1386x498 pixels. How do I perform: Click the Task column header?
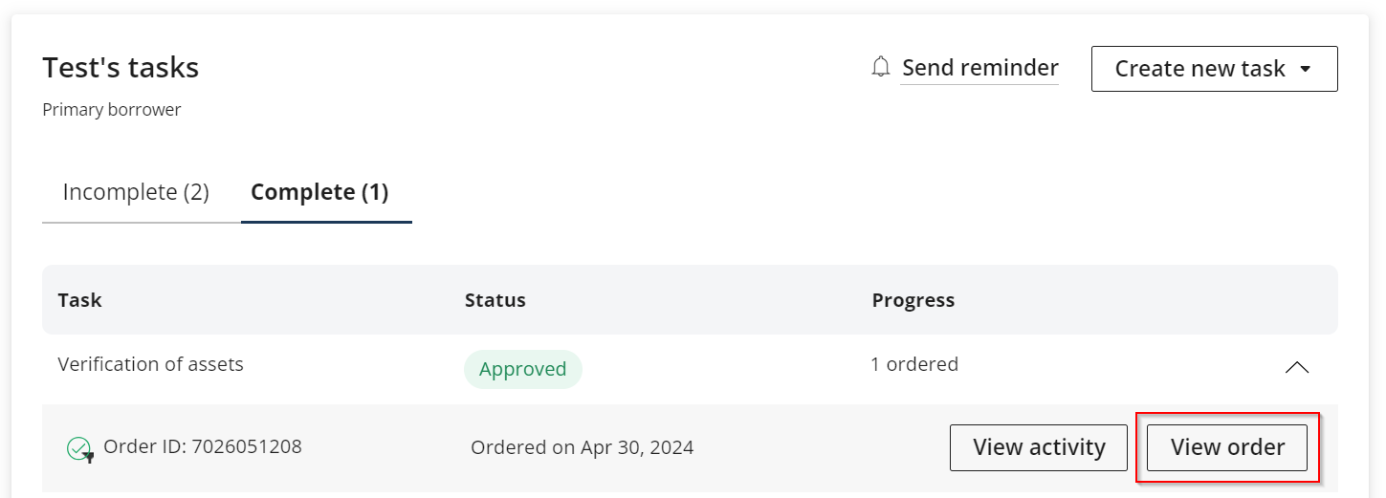point(79,300)
